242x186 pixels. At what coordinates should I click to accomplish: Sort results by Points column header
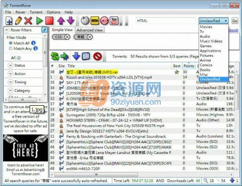(189, 66)
